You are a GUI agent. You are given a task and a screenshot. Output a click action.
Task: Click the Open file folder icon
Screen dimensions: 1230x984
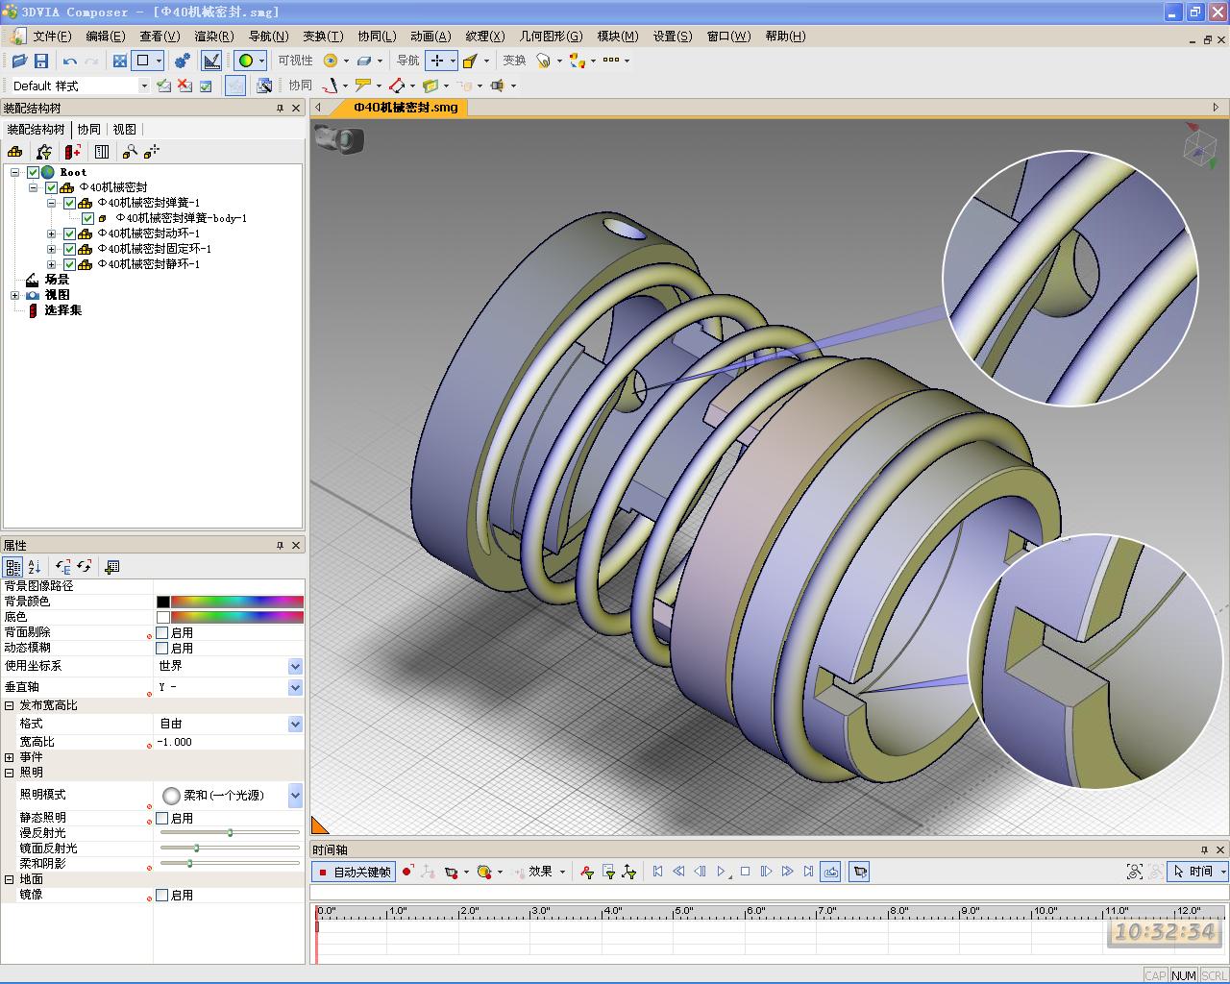click(18, 61)
